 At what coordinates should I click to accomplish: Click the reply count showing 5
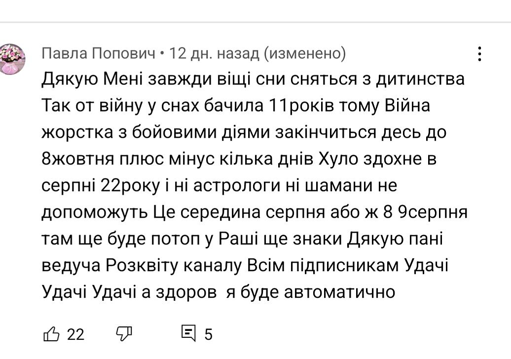coord(208,334)
